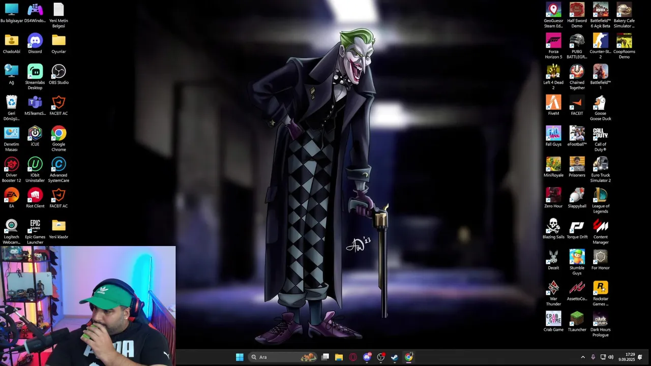Launch Battlefield 1 shortcut

[601, 77]
